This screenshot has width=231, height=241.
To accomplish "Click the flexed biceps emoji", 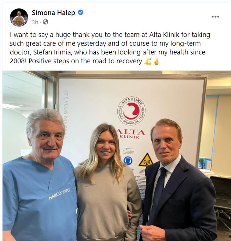I will [x=148, y=62].
